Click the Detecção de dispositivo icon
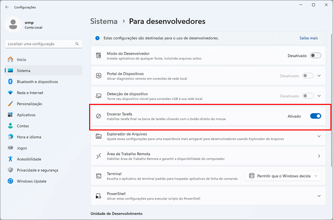This screenshot has width=333, height=220. tap(98, 96)
